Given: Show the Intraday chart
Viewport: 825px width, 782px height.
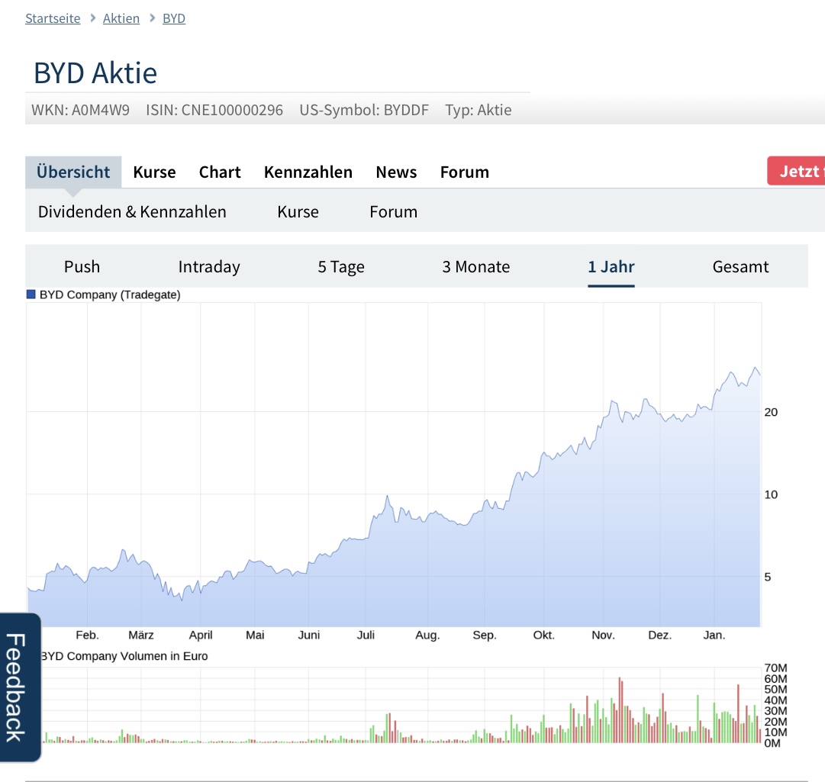Looking at the screenshot, I should [209, 266].
